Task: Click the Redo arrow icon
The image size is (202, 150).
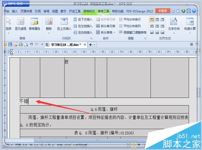Action: pyautogui.click(x=36, y=44)
